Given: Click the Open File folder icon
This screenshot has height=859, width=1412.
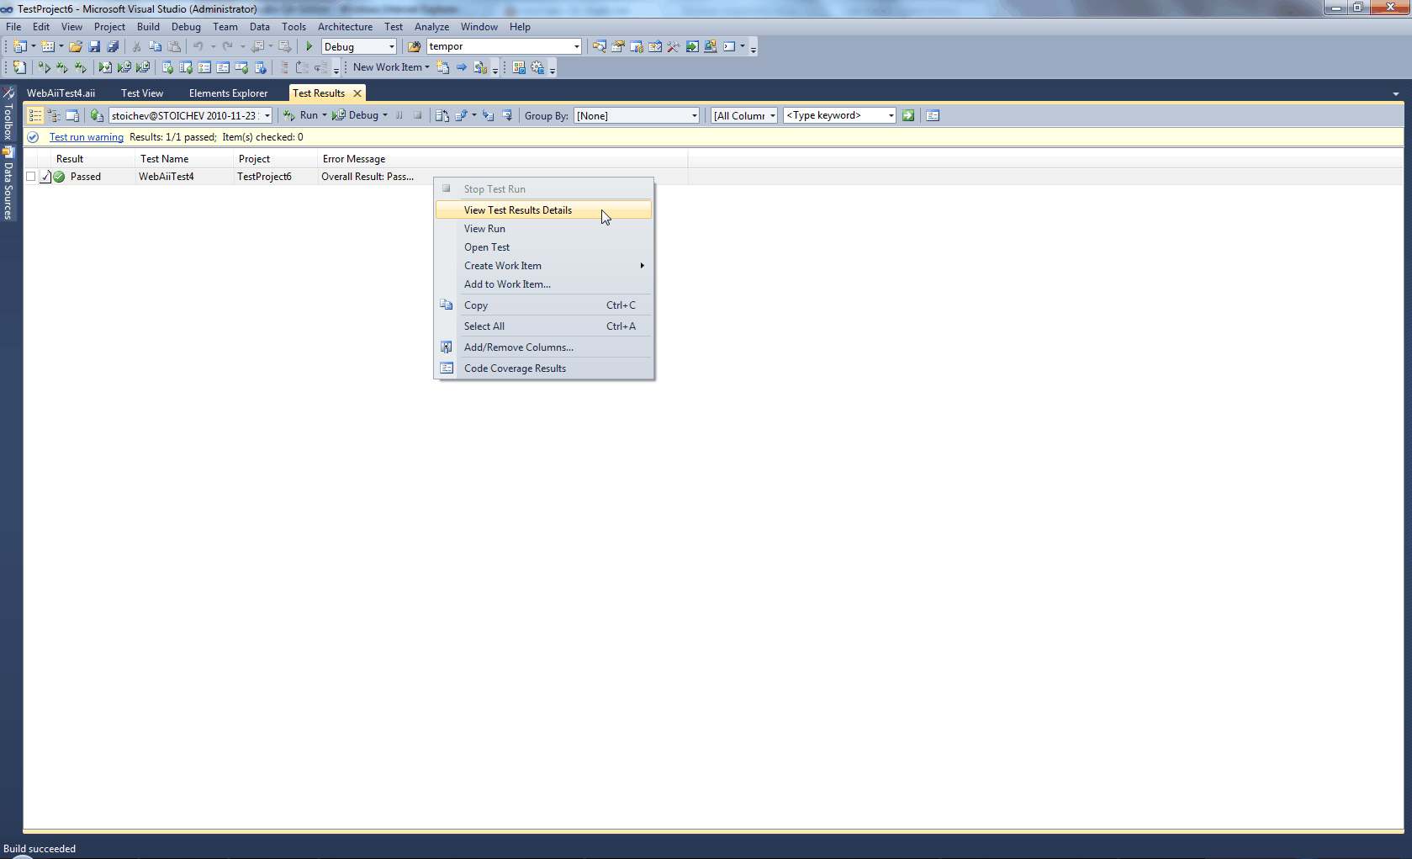Looking at the screenshot, I should point(76,47).
